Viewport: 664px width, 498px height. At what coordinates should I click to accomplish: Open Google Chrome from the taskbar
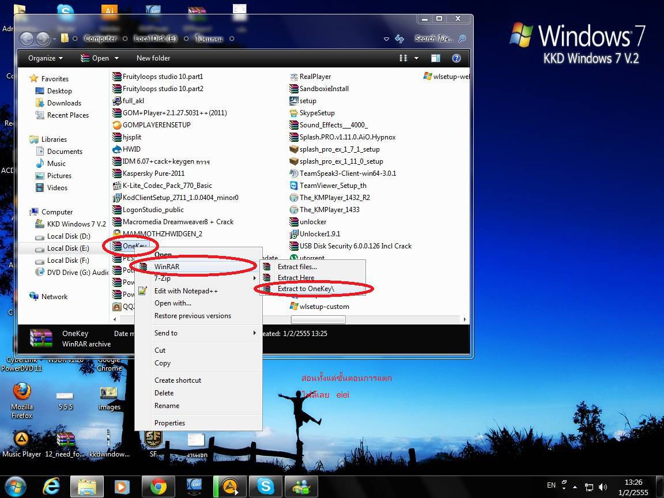coord(158,486)
